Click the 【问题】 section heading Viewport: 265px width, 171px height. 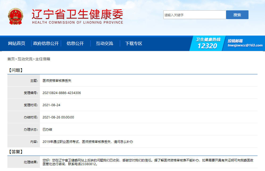16,70
